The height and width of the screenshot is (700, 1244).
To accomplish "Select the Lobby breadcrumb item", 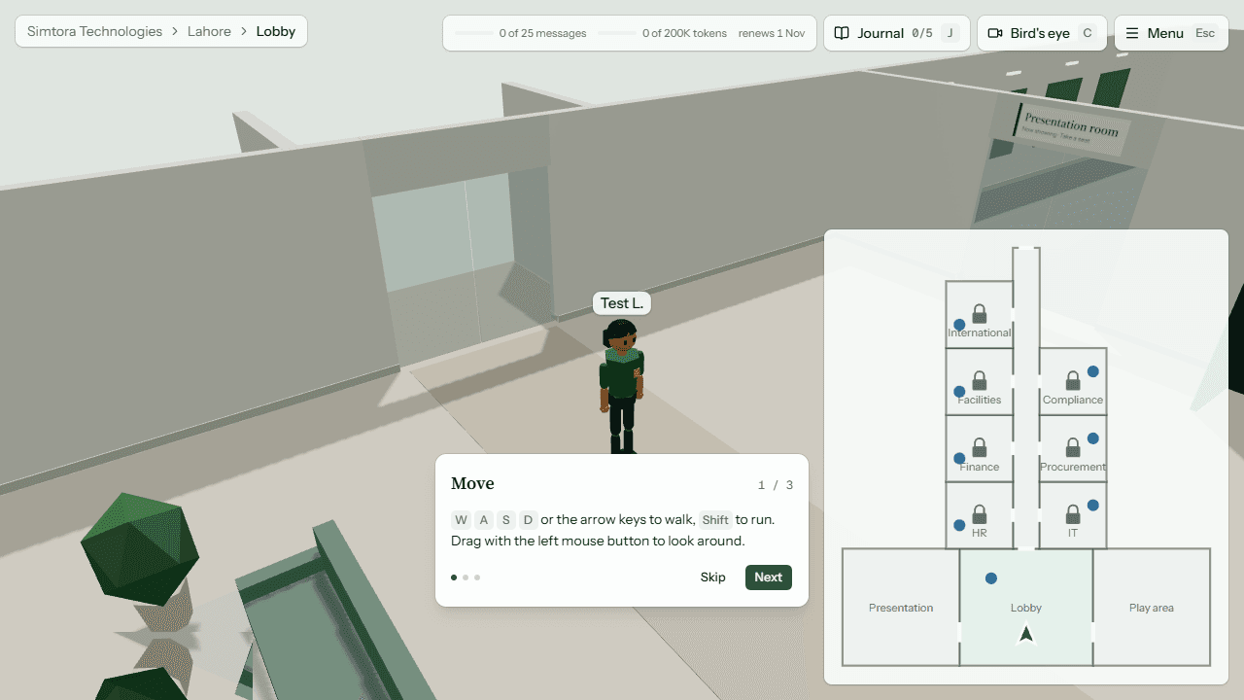I will tap(276, 31).
